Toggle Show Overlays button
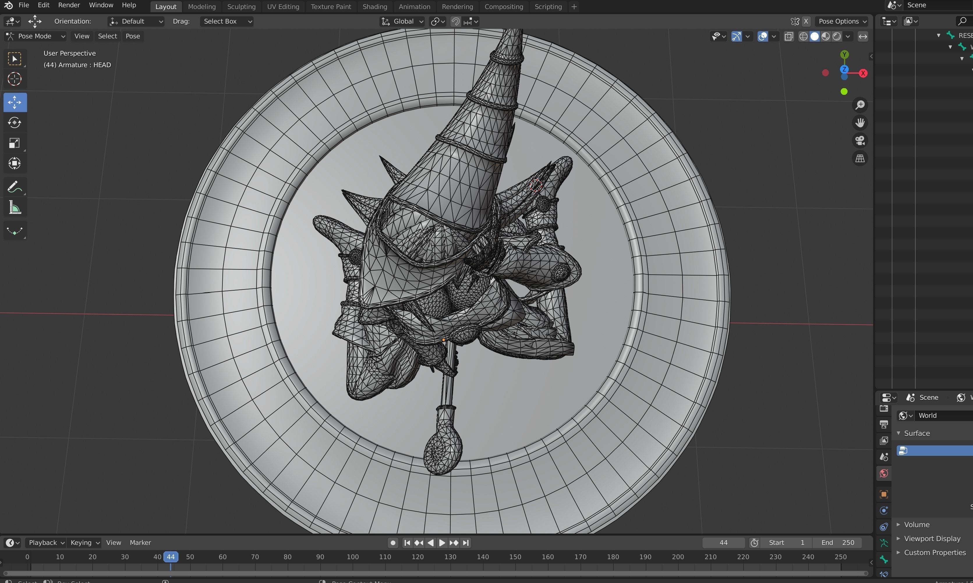 763,37
